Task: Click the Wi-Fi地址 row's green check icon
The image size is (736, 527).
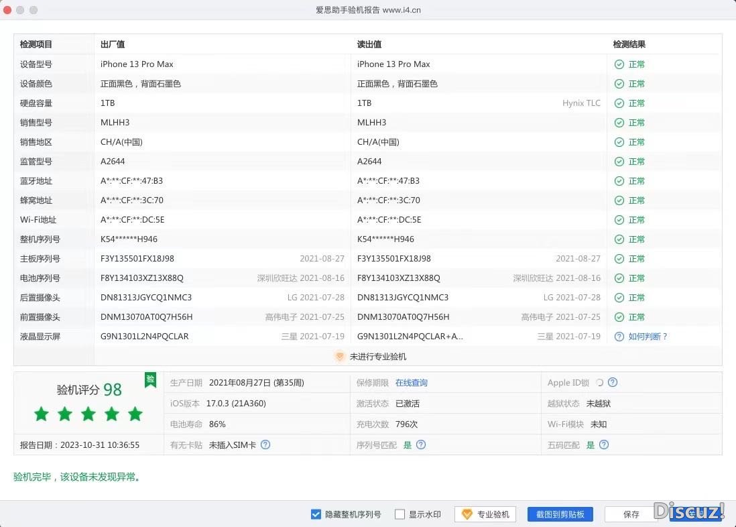Action: [619, 220]
